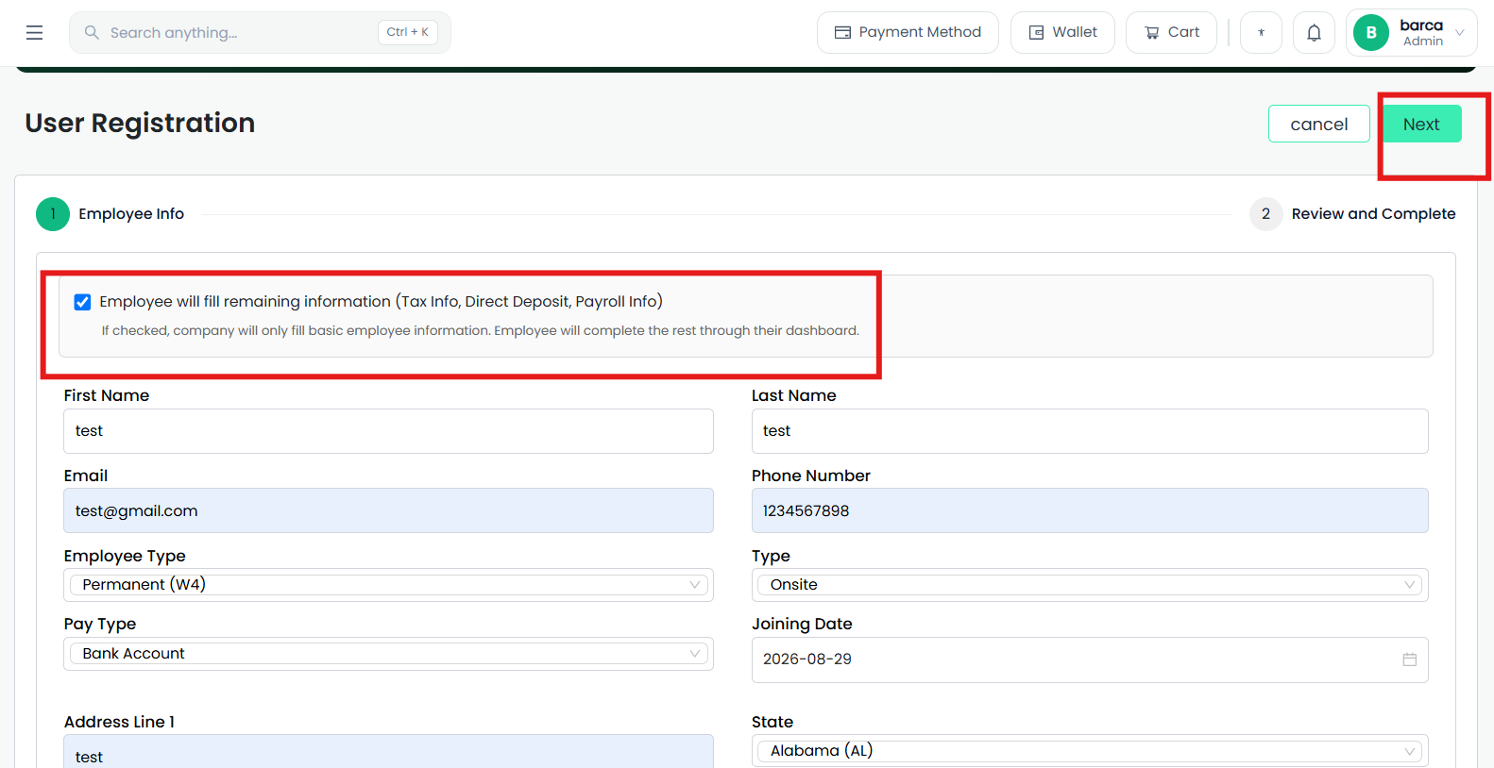This screenshot has width=1494, height=768.
Task: Click the User Registration heading
Action: [140, 124]
